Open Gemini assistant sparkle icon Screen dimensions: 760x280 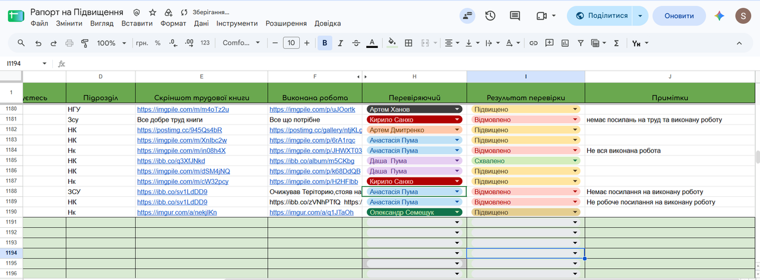pos(719,16)
